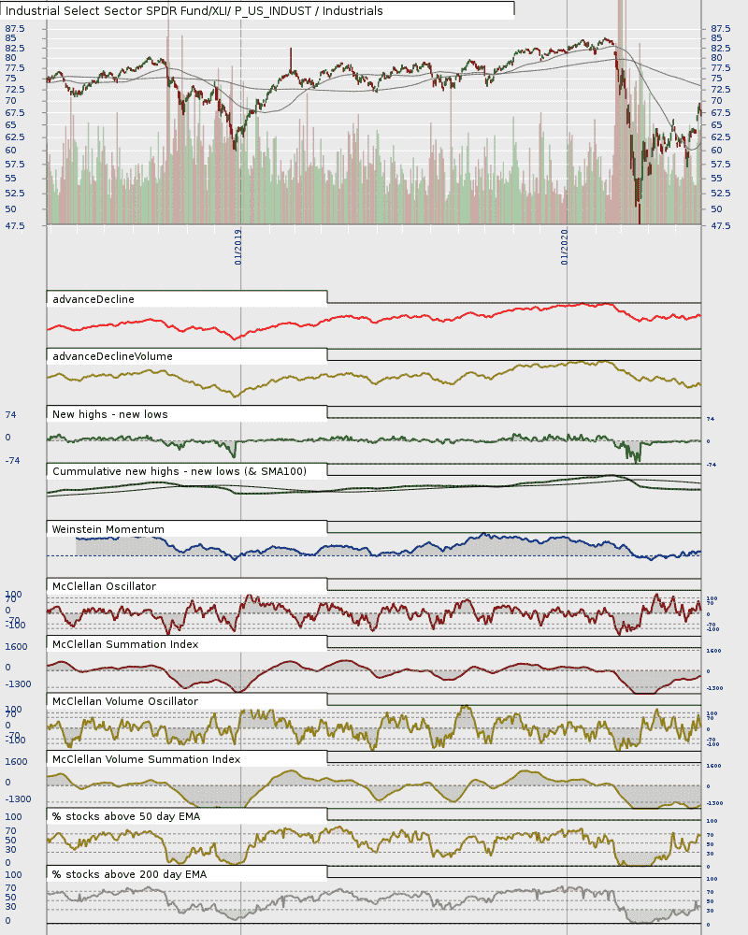Screen dimensions: 748x935
Task: Click the -74 label left of new lows panel
Action: coord(12,461)
